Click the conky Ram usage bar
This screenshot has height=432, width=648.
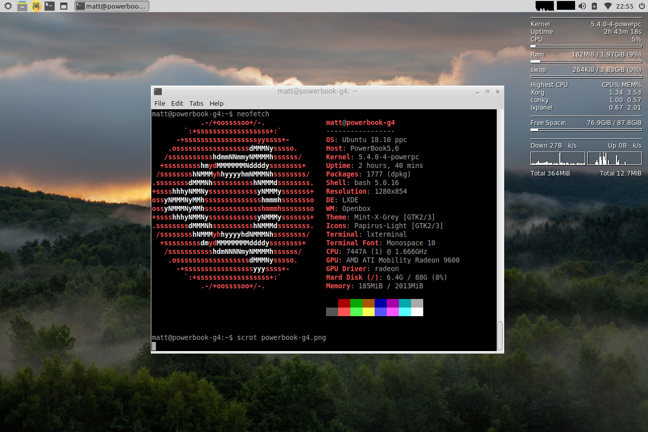[x=586, y=61]
